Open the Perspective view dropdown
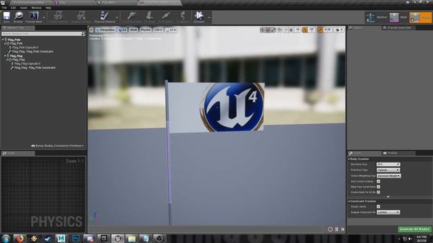This screenshot has height=243, width=433. [x=106, y=30]
